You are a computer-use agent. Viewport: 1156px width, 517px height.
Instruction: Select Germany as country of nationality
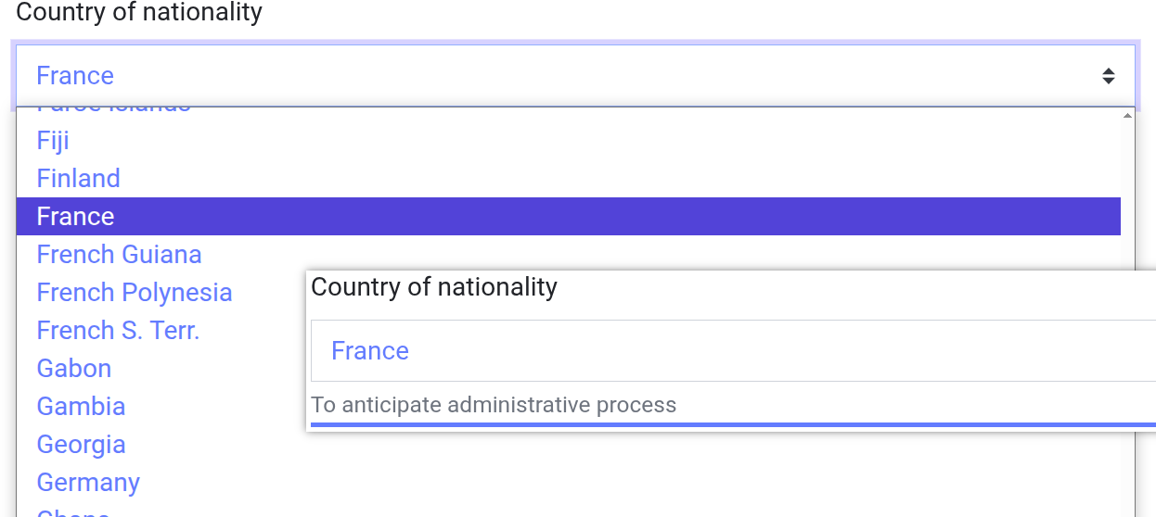88,483
